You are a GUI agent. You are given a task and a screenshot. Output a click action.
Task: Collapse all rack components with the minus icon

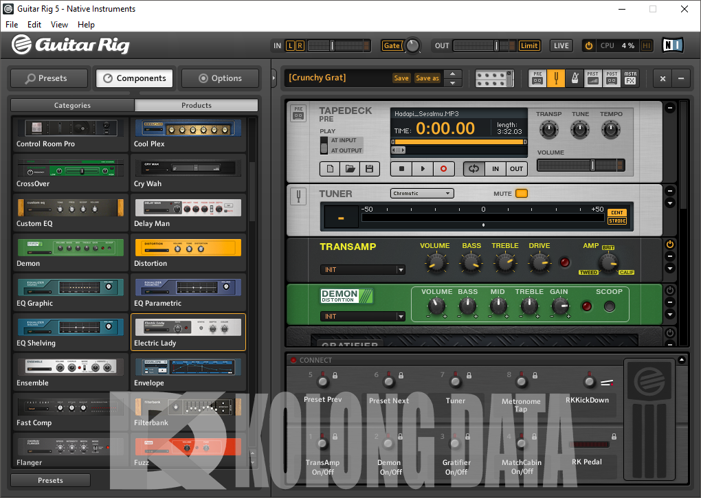point(681,78)
